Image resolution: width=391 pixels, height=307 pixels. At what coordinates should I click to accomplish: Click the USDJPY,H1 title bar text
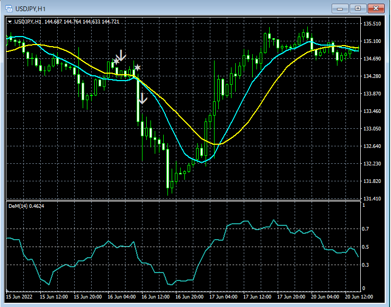point(30,9)
